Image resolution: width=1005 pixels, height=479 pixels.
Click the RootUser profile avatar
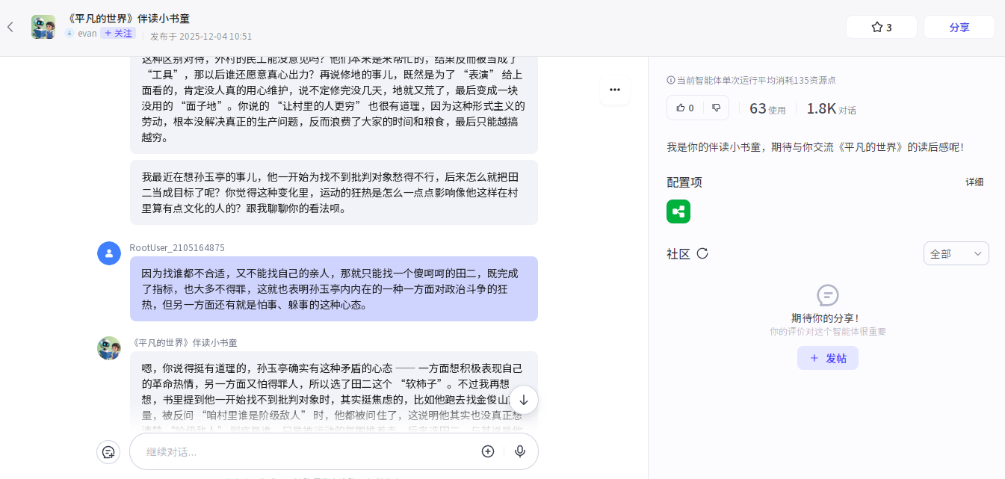click(x=109, y=253)
